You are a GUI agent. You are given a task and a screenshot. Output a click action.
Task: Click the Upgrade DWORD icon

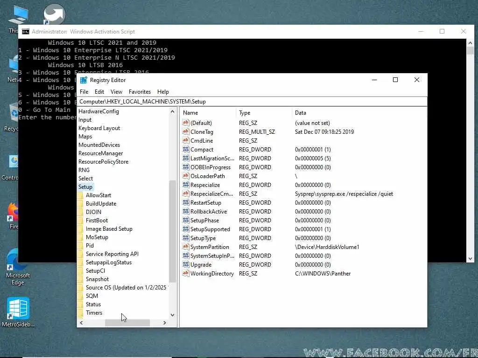pyautogui.click(x=186, y=264)
